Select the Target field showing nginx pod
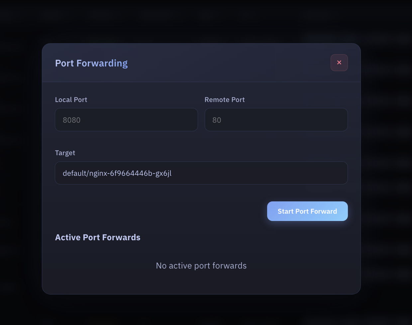 [x=201, y=173]
